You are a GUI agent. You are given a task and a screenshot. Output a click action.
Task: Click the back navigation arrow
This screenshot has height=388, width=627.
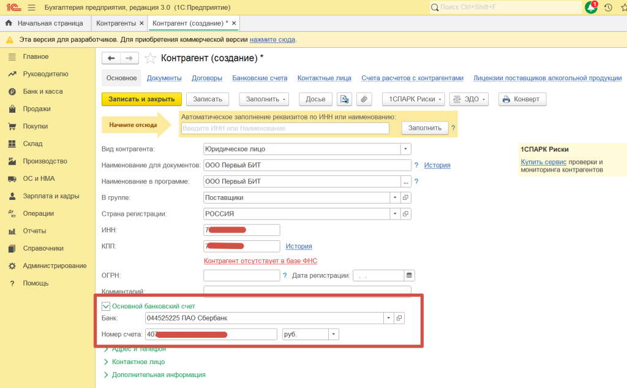tap(111, 58)
